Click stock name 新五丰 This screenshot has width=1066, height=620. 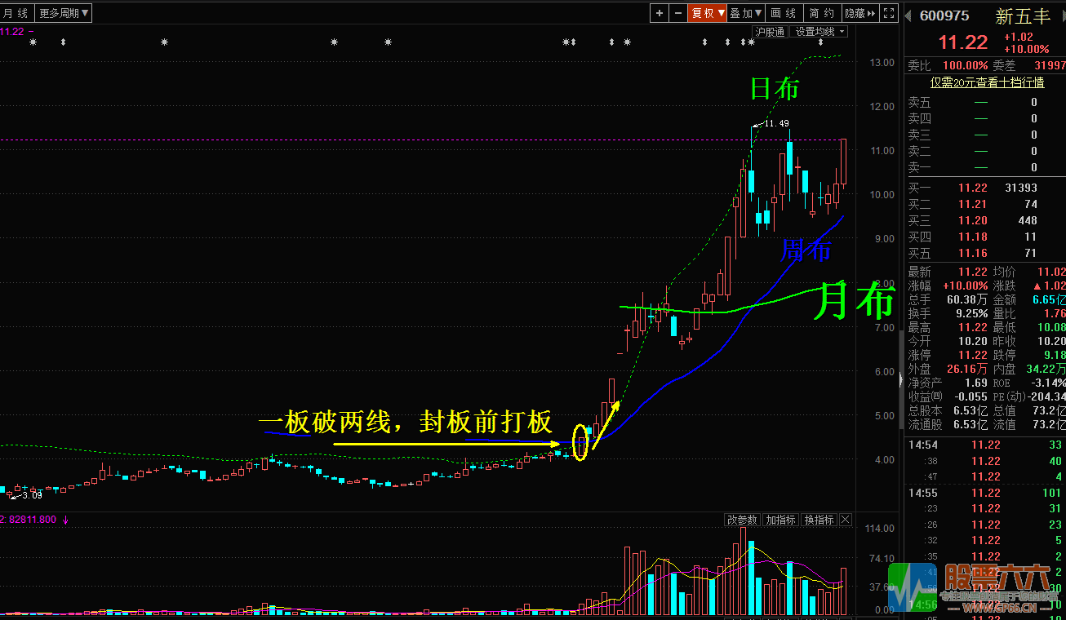coord(1022,15)
